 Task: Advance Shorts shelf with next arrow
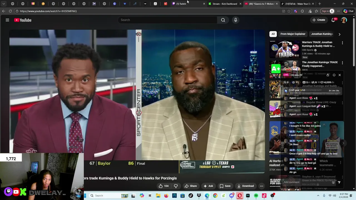[x=343, y=143]
